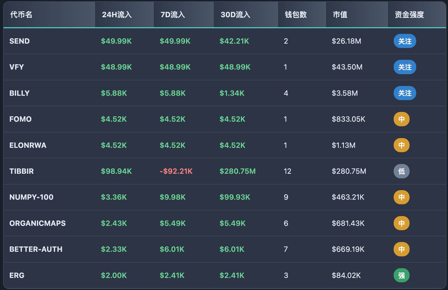Screen dimensions: 448x290
Task: Click the NUMPY-100 token name
Action: [31, 197]
